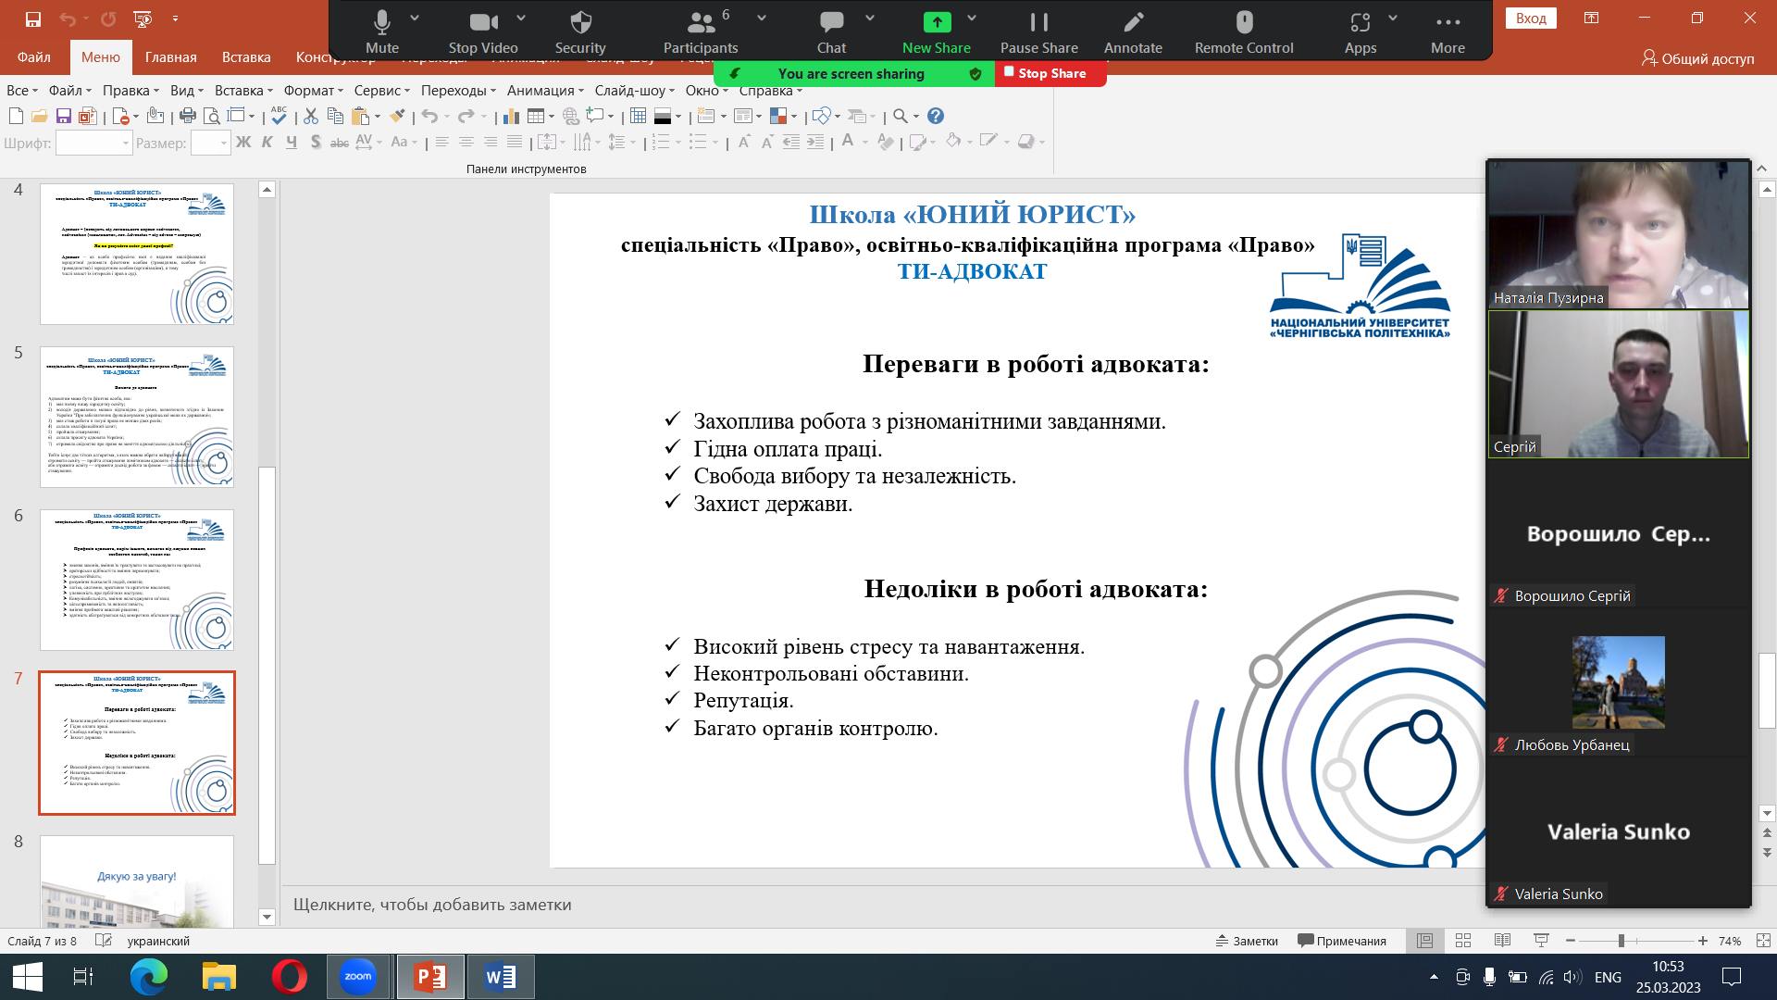
Task: Open the Слайд-шоу menu
Action: click(634, 90)
